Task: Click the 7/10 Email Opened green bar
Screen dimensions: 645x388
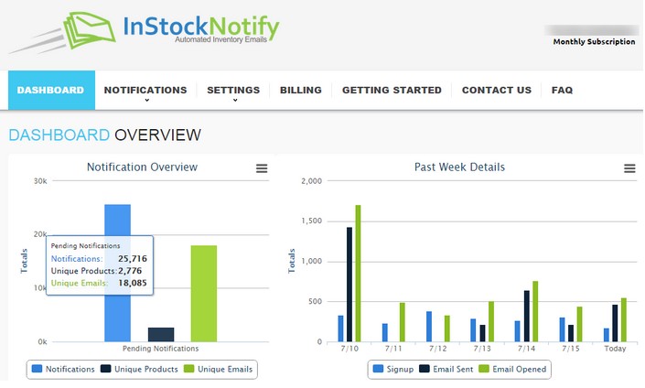Action: pyautogui.click(x=358, y=275)
